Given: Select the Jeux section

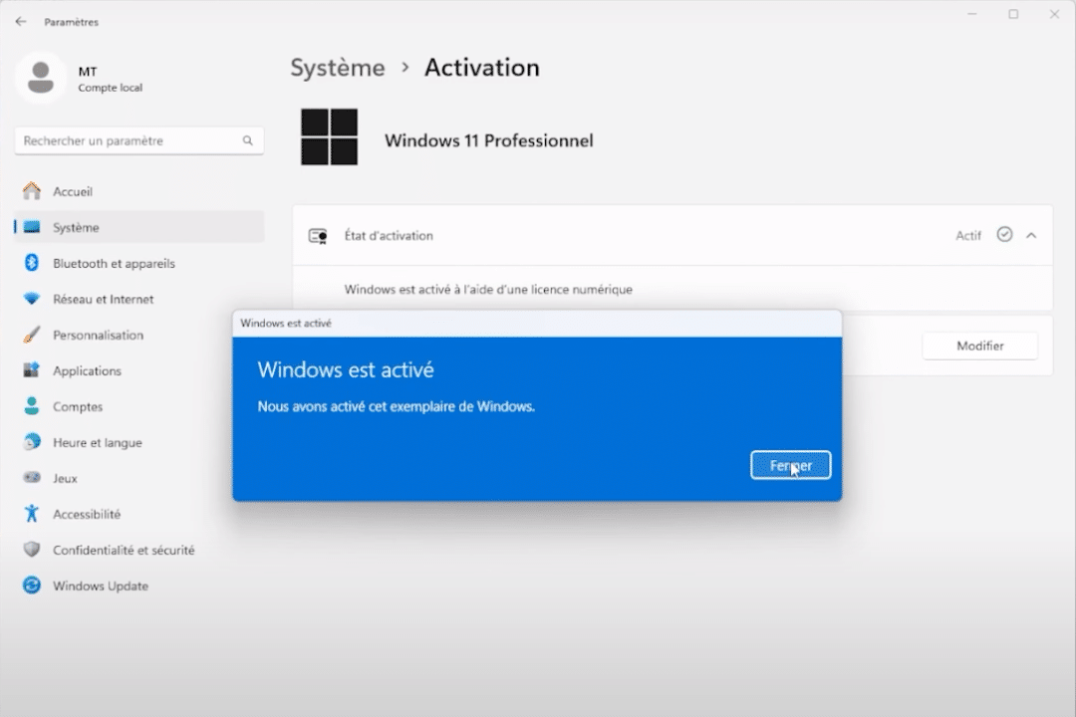Looking at the screenshot, I should [x=63, y=478].
